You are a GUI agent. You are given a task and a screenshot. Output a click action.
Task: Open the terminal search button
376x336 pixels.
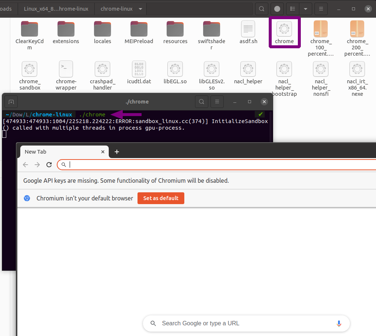coord(201,102)
